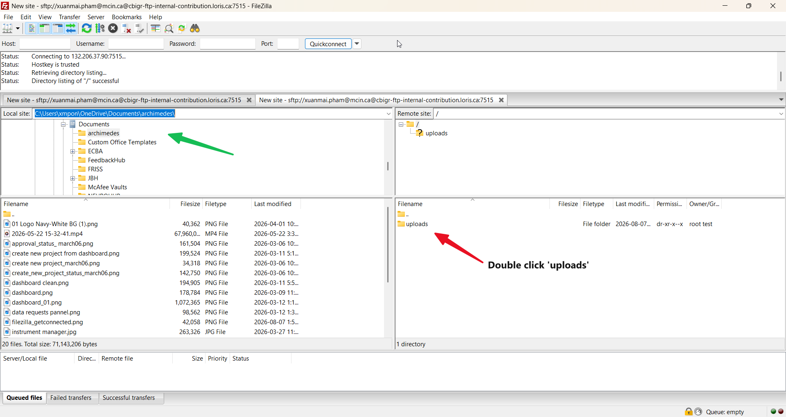Sort remote files by Filename column
This screenshot has width=786, height=417.
[472, 204]
